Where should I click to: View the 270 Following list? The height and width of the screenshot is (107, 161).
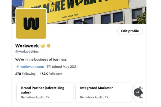pos(25,74)
